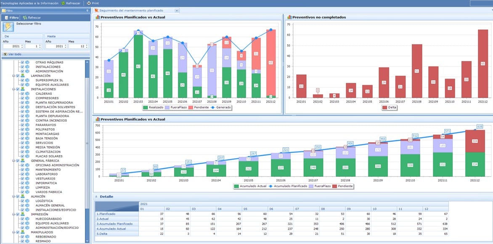Image resolution: width=493 pixels, height=244 pixels.
Task: Click the red chart icon on the Seguimiento tab
Action: tap(97, 11)
